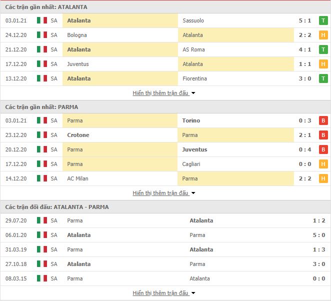Click the red B badge for Parma vs Torino
The image size is (331, 301).
coord(323,120)
